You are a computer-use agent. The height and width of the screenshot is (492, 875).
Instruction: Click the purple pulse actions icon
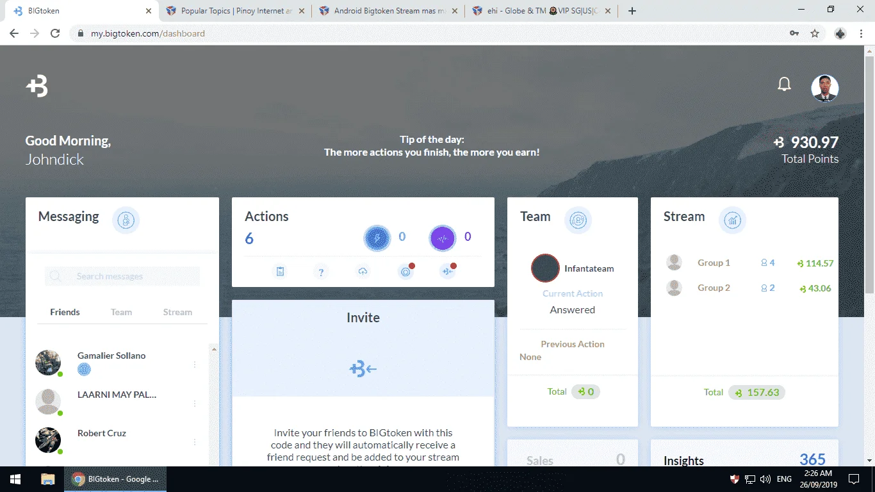pyautogui.click(x=442, y=239)
